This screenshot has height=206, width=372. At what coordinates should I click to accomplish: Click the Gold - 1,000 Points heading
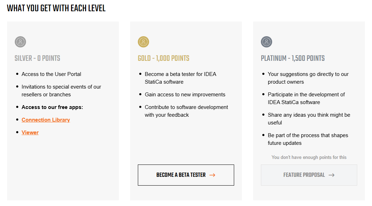tap(163, 58)
